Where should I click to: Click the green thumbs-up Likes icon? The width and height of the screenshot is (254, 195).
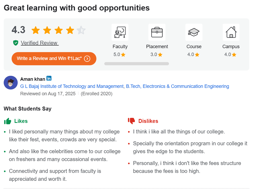pos(8,121)
